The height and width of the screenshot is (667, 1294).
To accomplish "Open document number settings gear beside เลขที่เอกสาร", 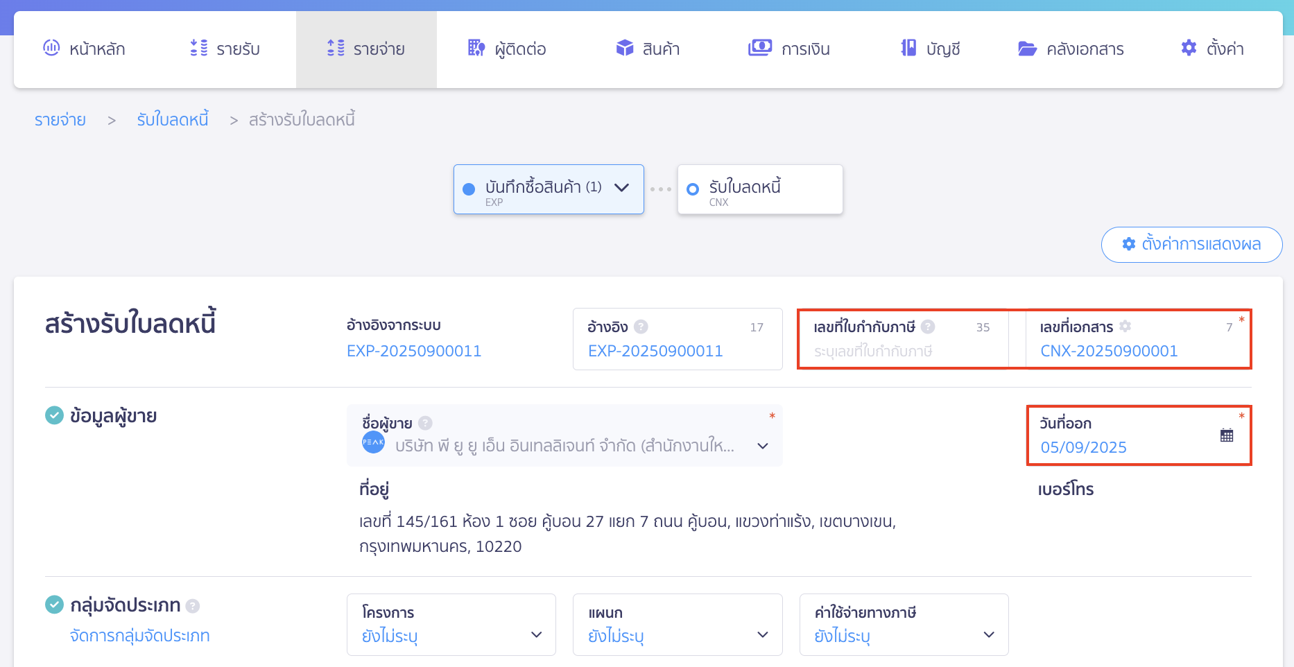I will (x=1125, y=326).
